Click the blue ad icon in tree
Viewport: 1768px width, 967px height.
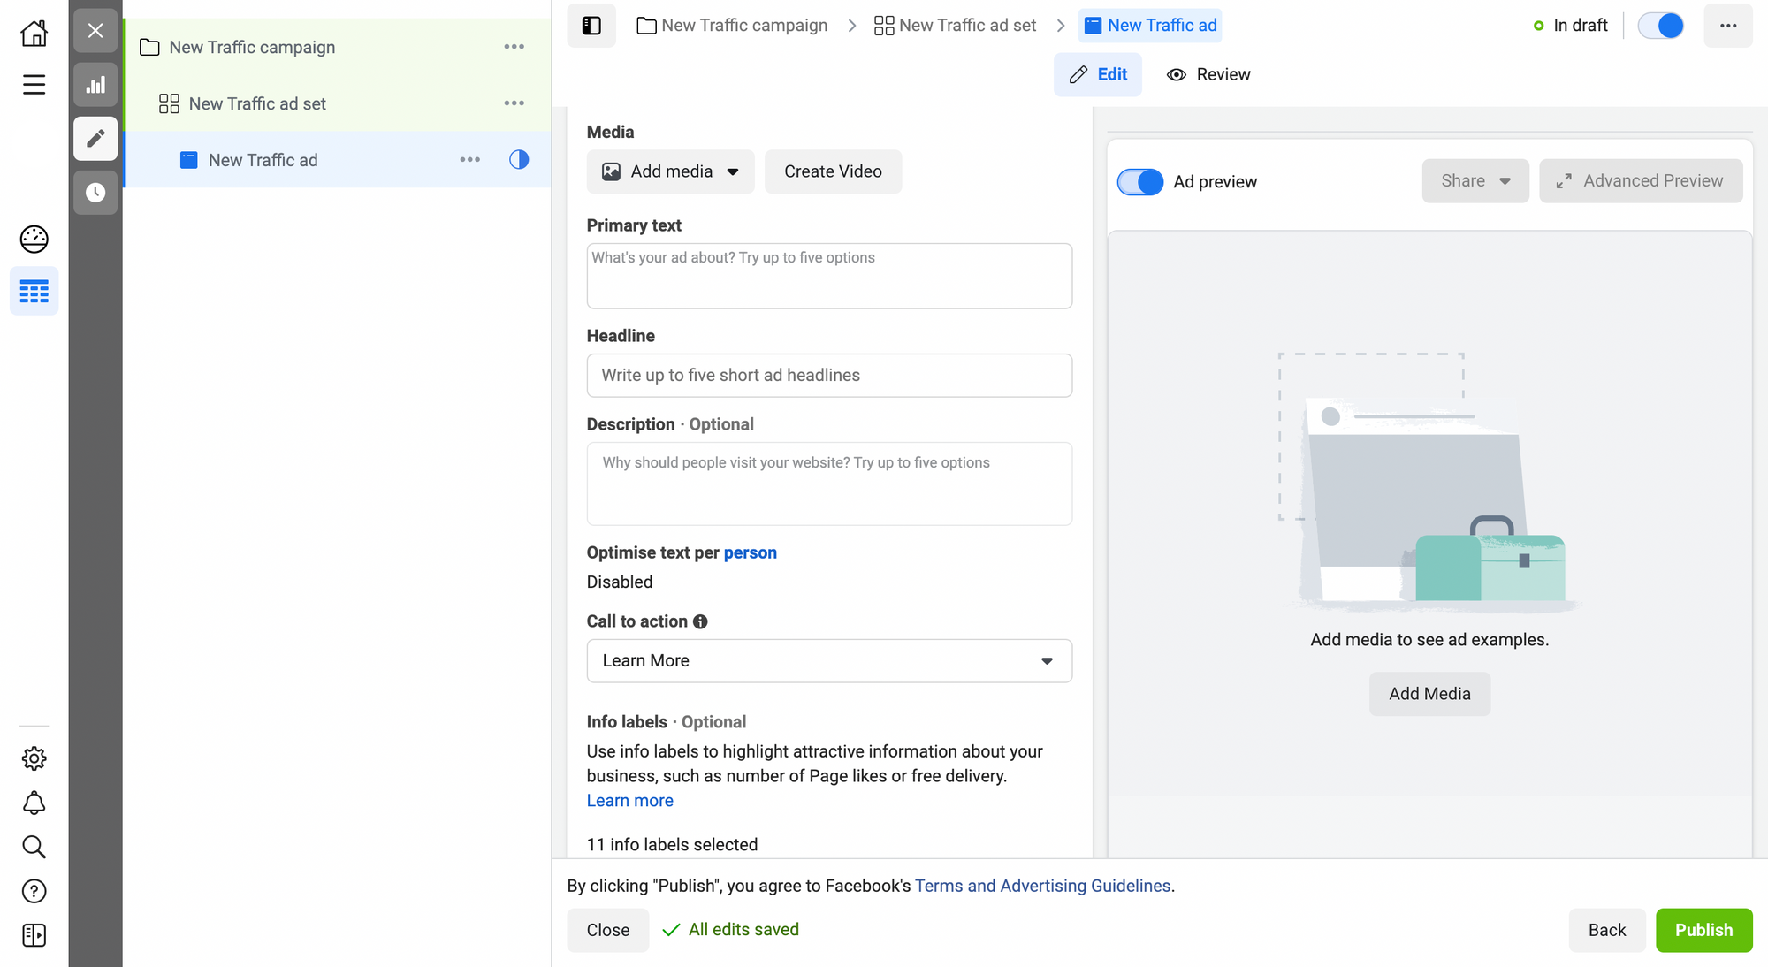pos(188,160)
